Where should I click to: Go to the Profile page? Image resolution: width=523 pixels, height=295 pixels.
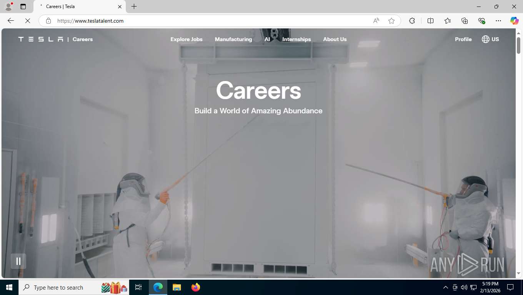click(463, 39)
